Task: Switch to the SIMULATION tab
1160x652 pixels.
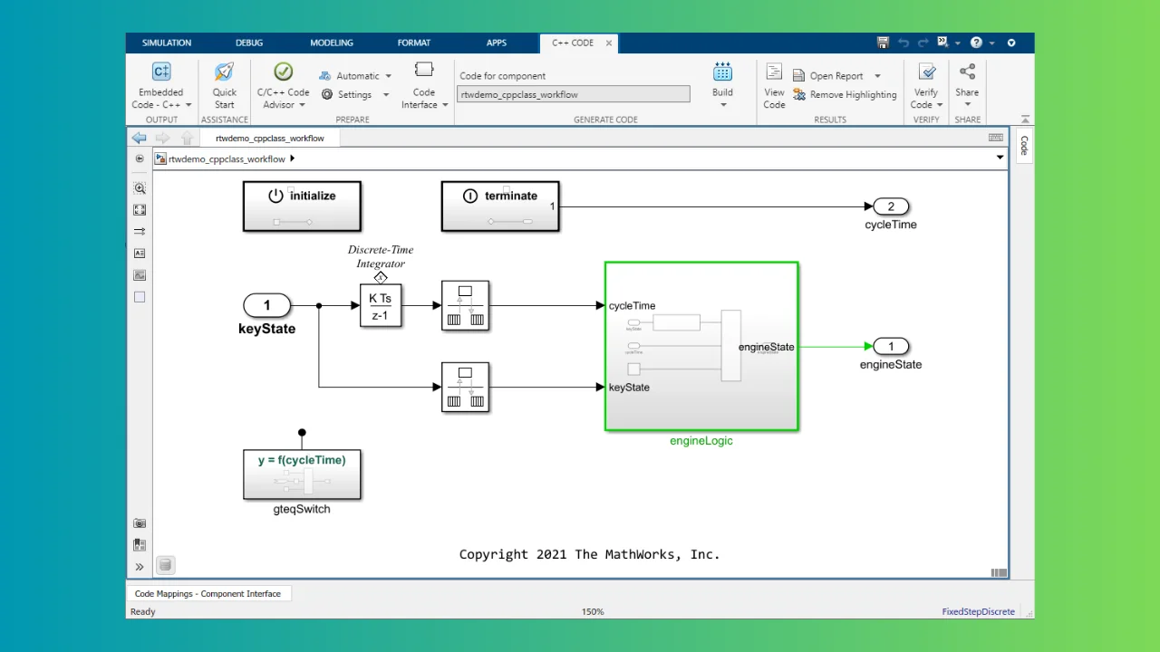Action: point(167,43)
